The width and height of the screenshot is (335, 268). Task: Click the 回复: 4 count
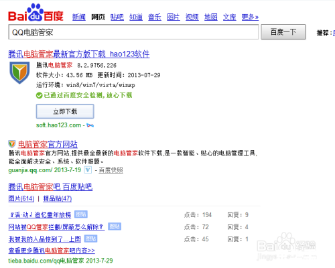coord(238,227)
